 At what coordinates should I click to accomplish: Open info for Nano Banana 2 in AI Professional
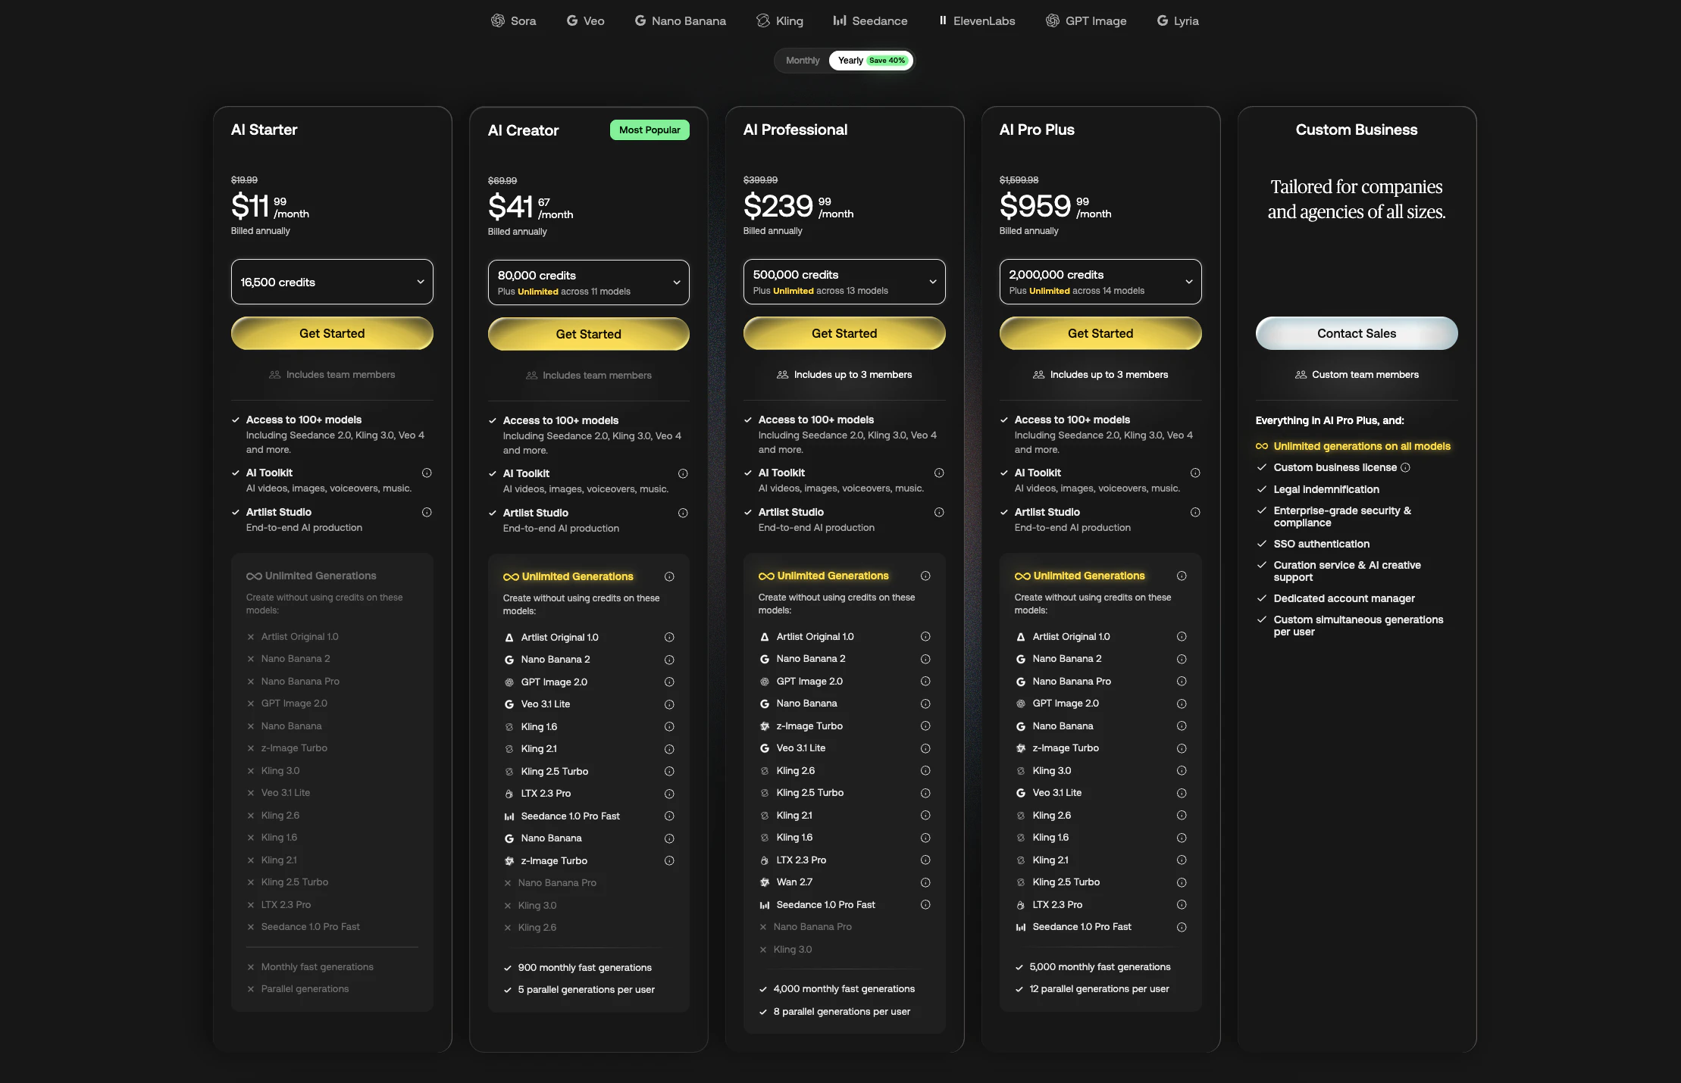pyautogui.click(x=925, y=659)
